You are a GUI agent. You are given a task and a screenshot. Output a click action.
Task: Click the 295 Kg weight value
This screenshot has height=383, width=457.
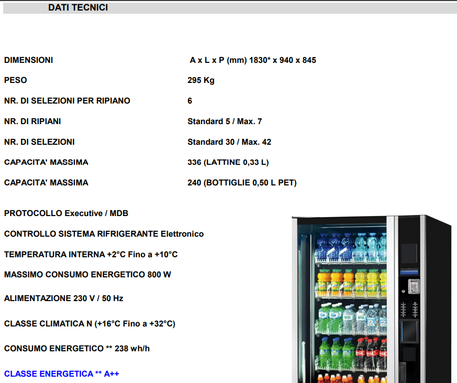[x=201, y=80]
